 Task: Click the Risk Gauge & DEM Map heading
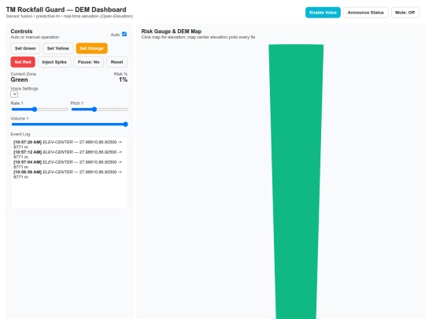[x=172, y=32]
